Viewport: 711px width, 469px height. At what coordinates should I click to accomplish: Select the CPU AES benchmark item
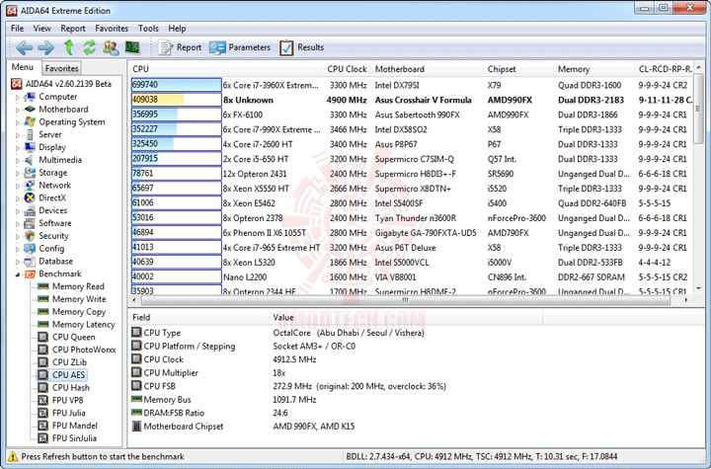(62, 375)
